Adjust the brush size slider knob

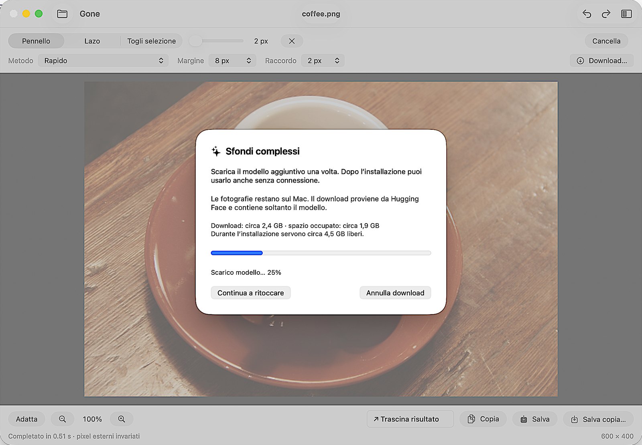click(x=195, y=41)
